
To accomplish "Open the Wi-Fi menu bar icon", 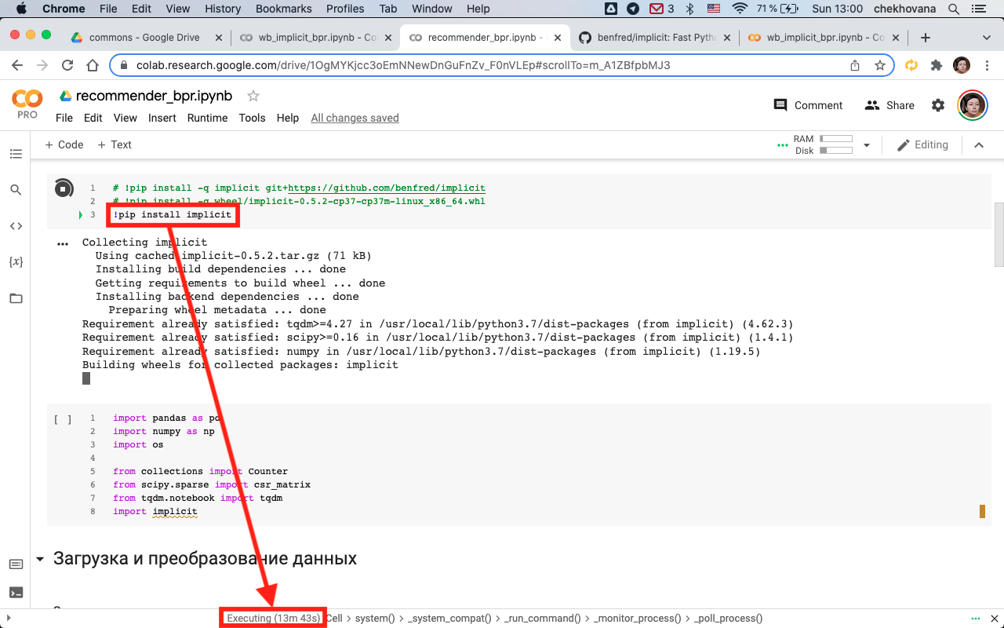I will 739,9.
